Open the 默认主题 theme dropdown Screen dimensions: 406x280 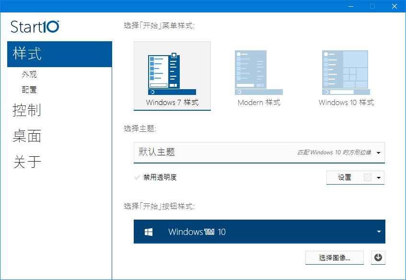259,152
